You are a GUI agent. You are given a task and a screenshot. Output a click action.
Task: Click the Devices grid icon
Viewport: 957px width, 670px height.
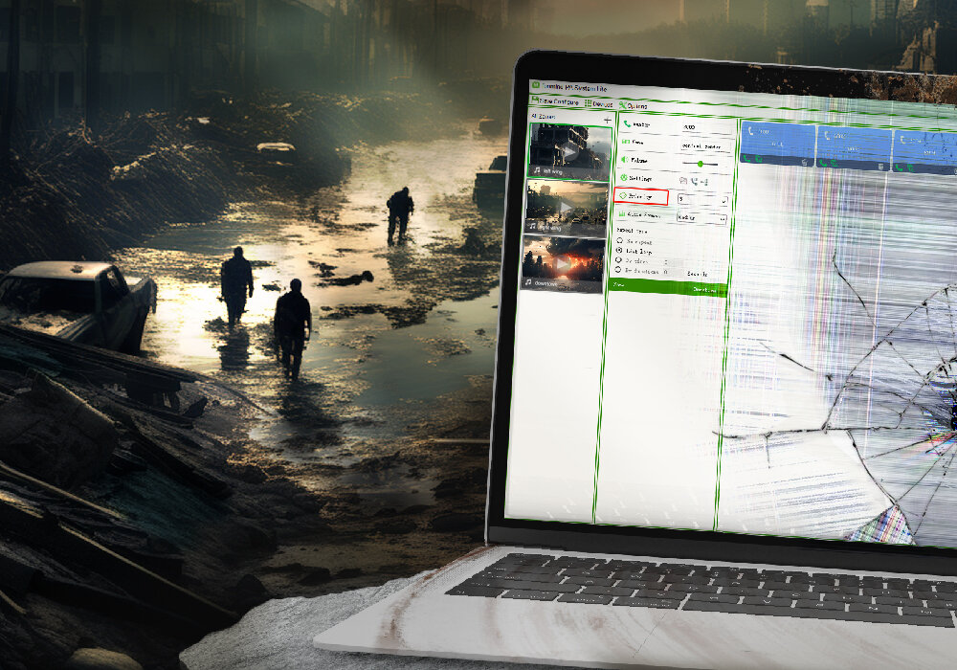pyautogui.click(x=588, y=103)
